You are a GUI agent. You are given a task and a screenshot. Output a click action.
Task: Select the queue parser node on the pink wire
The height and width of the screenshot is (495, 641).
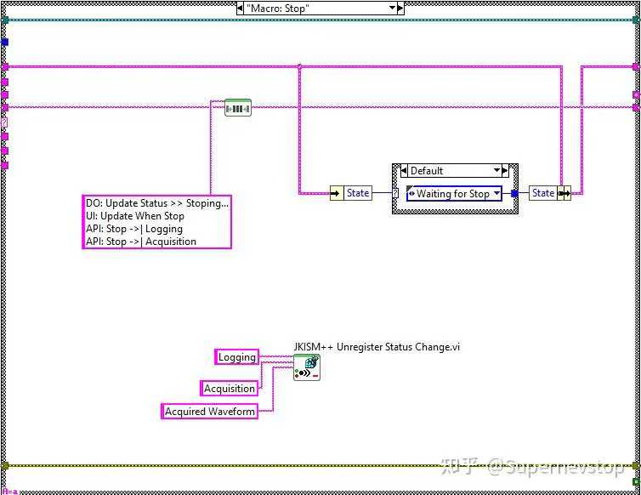pyautogui.click(x=237, y=108)
